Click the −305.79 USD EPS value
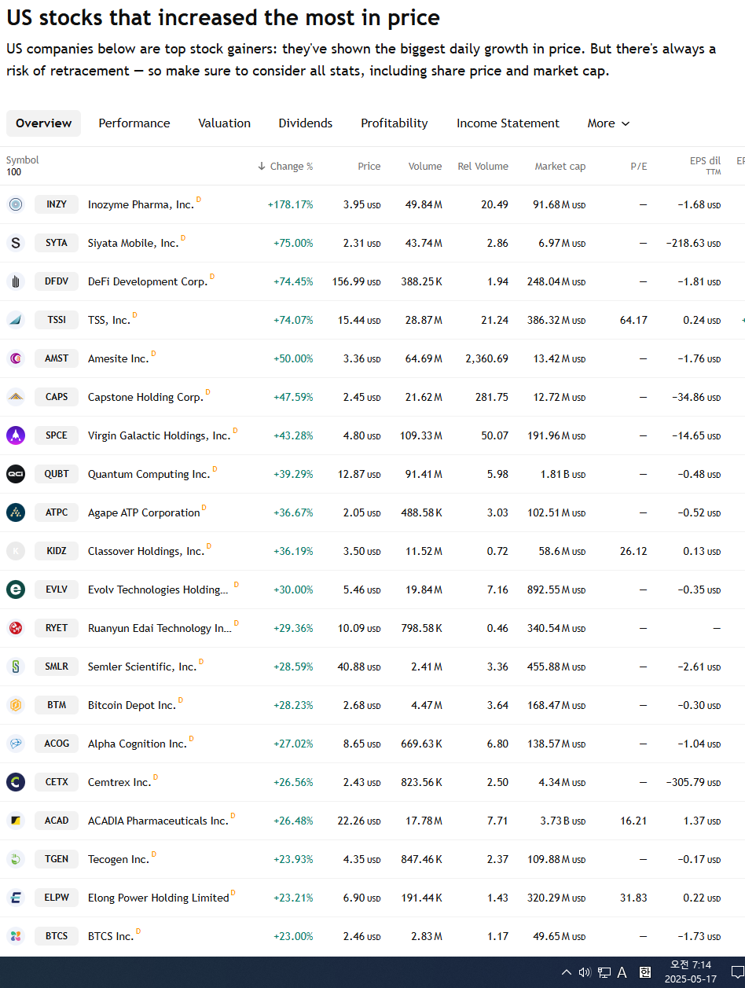 (692, 782)
